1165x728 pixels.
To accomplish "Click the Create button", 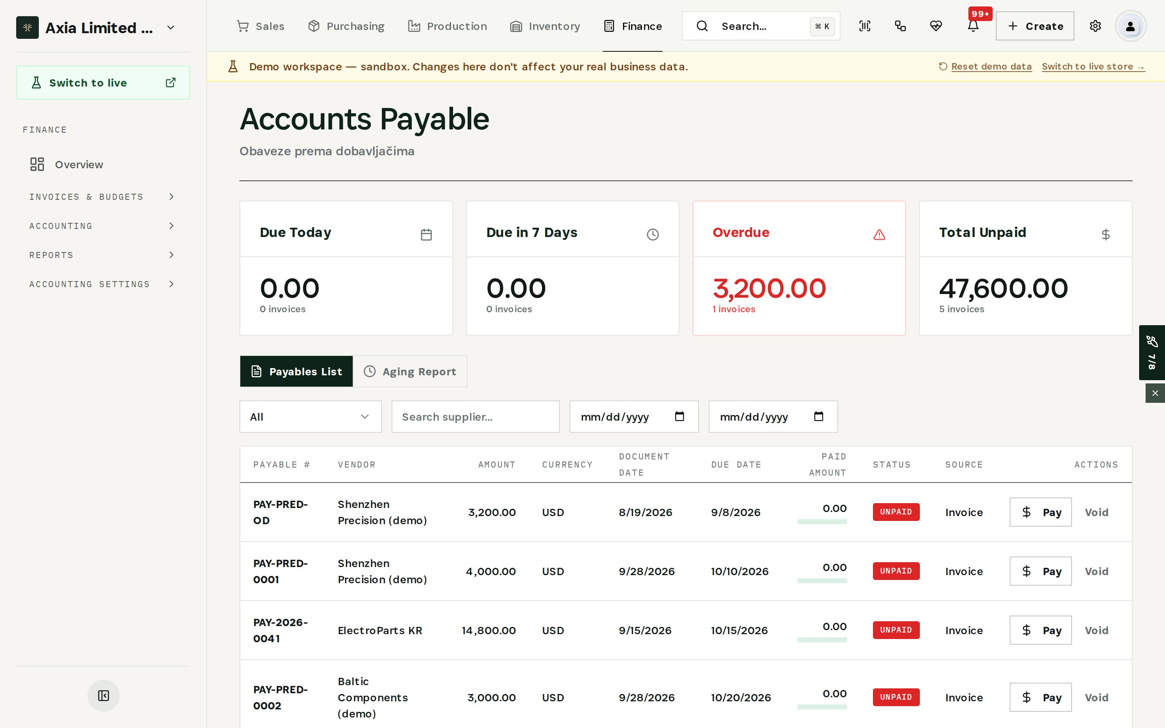I will pyautogui.click(x=1034, y=26).
